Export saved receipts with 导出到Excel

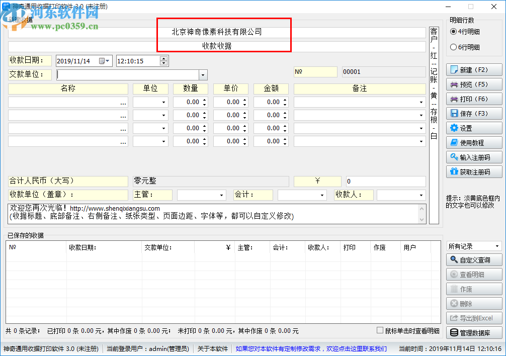473,318
